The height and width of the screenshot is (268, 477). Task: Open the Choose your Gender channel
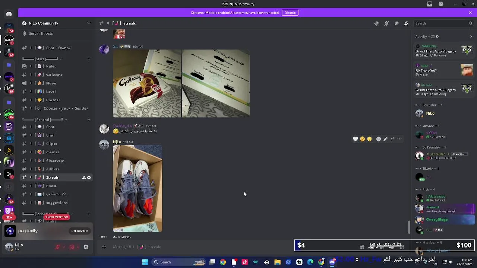coord(57,109)
